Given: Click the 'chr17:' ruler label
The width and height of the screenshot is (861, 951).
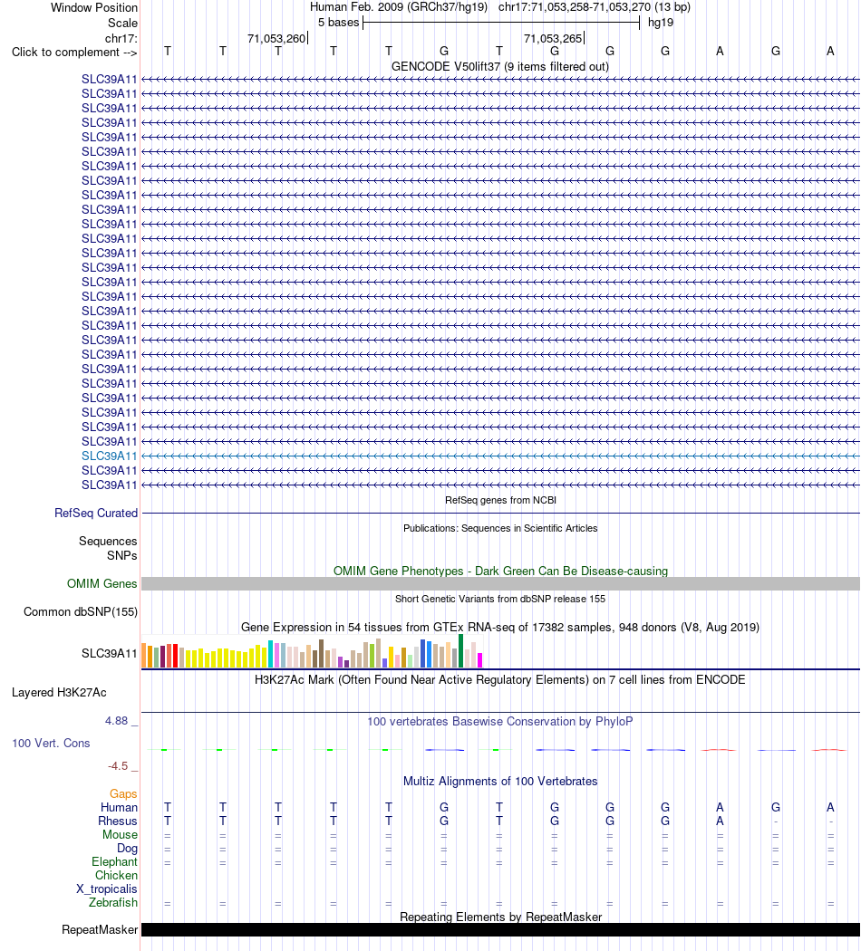Looking at the screenshot, I should point(121,39).
